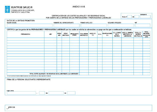Select first row Horas Mes cell
The image size is (157, 112).
(59, 39)
